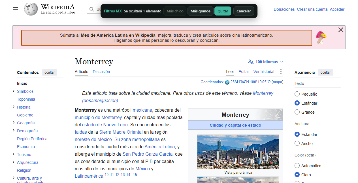Hide the Contenidos sidebar
Screen dimensions: 358x183
pyautogui.click(x=50, y=72)
